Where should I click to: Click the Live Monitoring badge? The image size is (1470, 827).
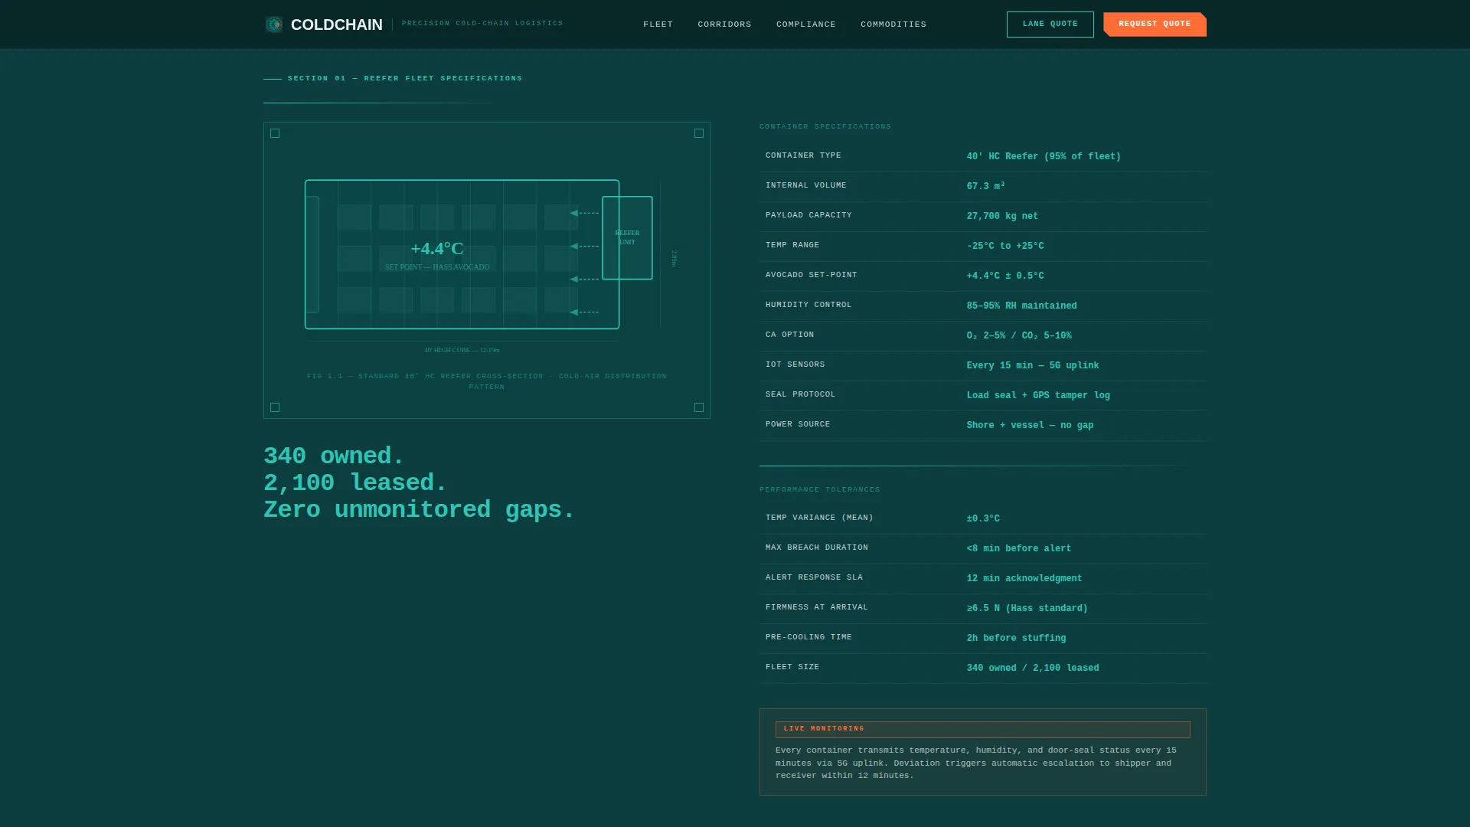click(x=982, y=729)
